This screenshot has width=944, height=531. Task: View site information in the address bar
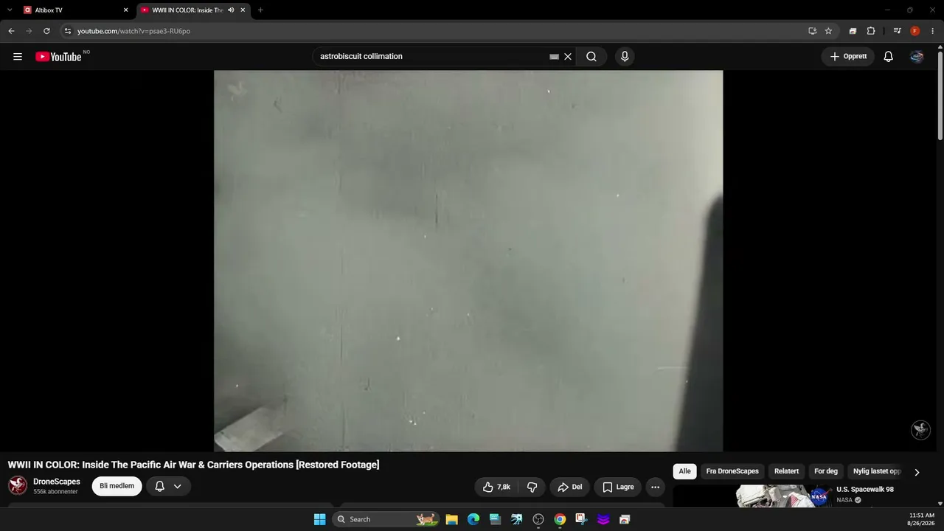67,31
